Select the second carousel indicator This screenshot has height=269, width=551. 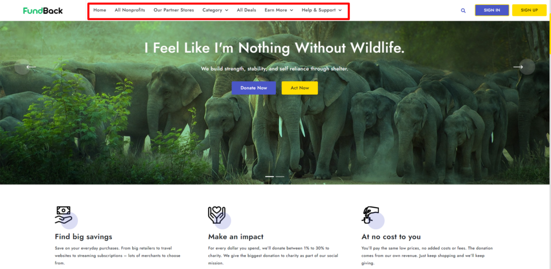pyautogui.click(x=280, y=176)
